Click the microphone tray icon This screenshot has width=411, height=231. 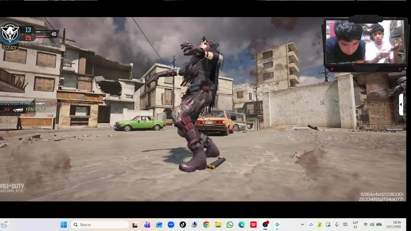[x=337, y=225]
